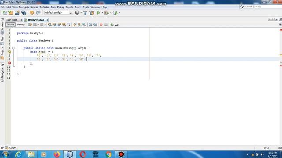This screenshot has height=158, width=282.
Task: Close the HexByte.java tab
Action: coord(47,20)
